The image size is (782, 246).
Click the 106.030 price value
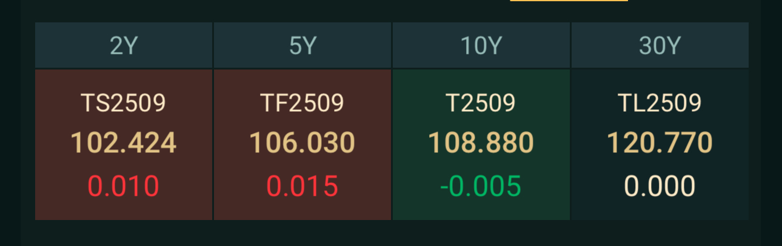click(x=302, y=143)
